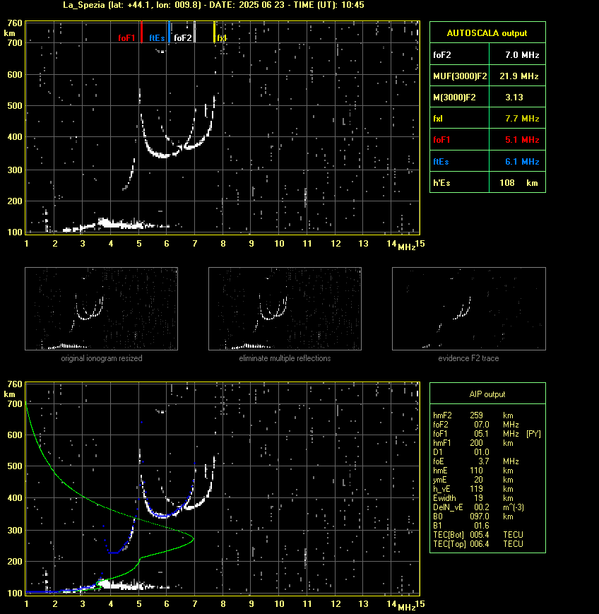Click the evidence F2 trace caption
This screenshot has width=599, height=614.
point(468,358)
